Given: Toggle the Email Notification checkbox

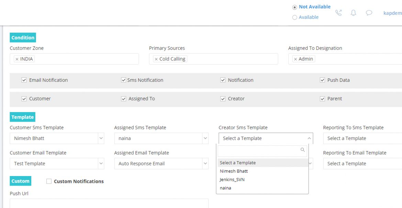Looking at the screenshot, I should click(x=24, y=80).
